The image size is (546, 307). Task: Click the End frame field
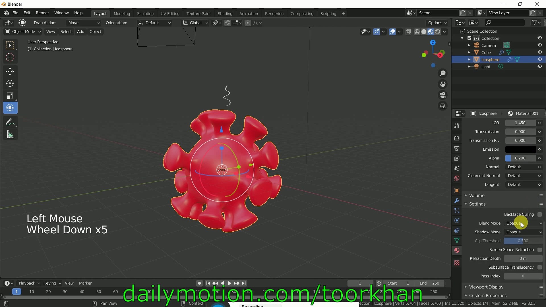[x=429, y=283]
